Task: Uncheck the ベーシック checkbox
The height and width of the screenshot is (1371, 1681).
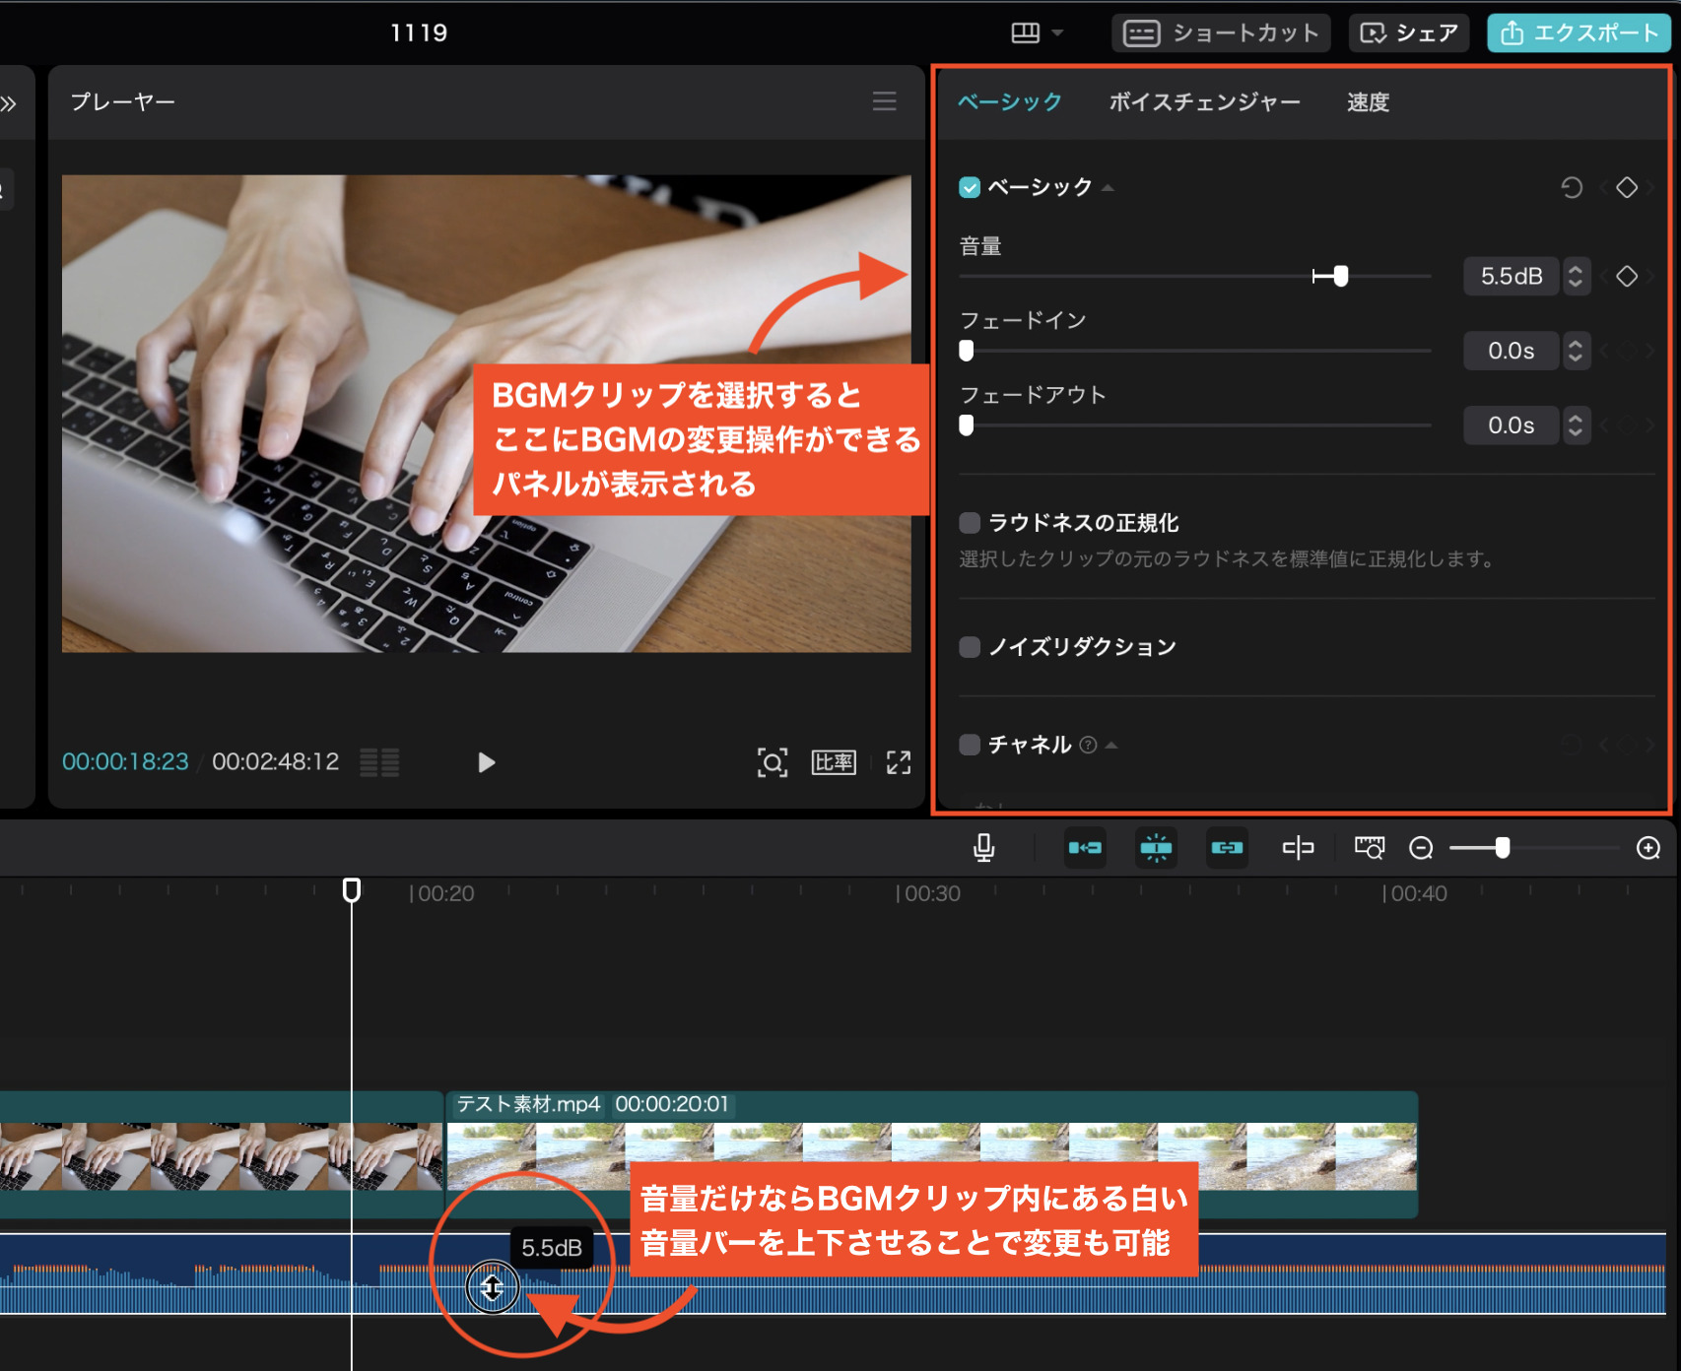Action: point(969,186)
